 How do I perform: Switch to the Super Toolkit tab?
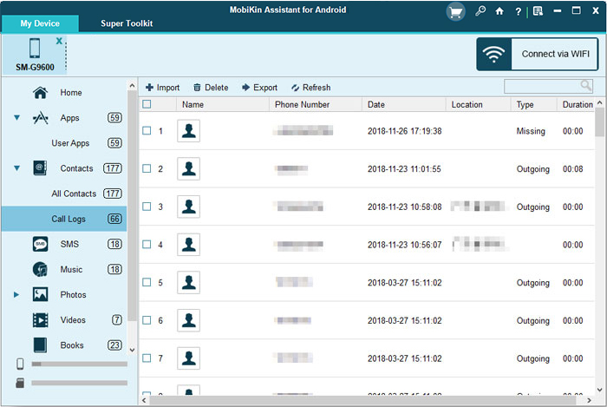127,23
